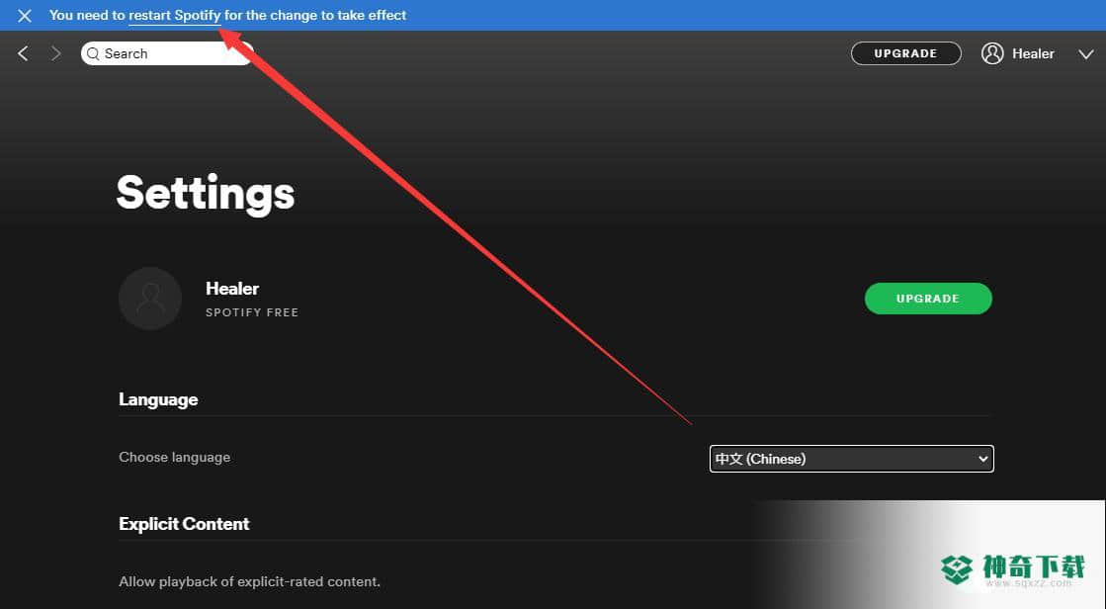Click the Language section heading
This screenshot has width=1106, height=609.
(158, 399)
